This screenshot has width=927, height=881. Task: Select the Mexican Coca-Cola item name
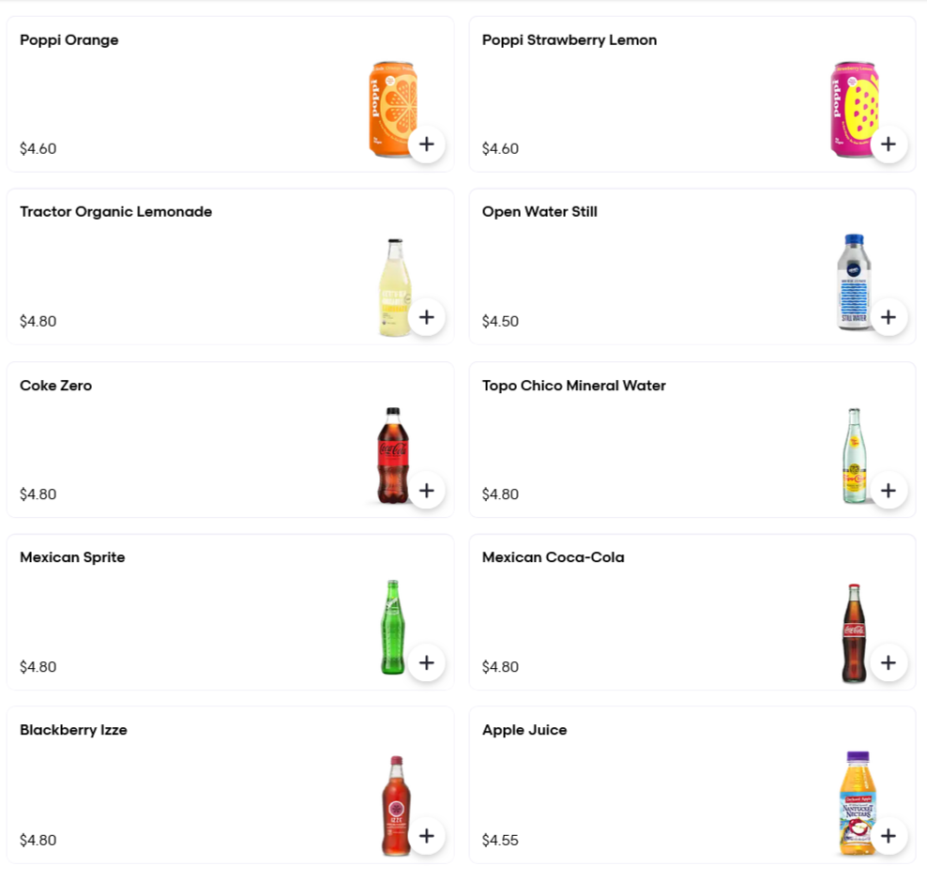click(x=553, y=557)
